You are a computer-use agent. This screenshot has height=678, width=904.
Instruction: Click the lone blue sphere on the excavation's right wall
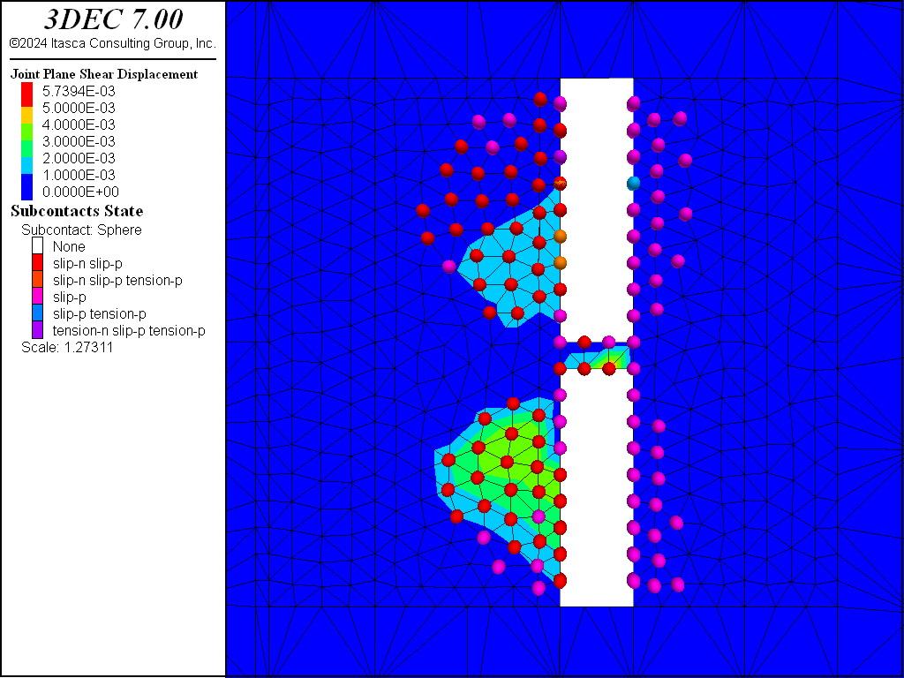(634, 184)
